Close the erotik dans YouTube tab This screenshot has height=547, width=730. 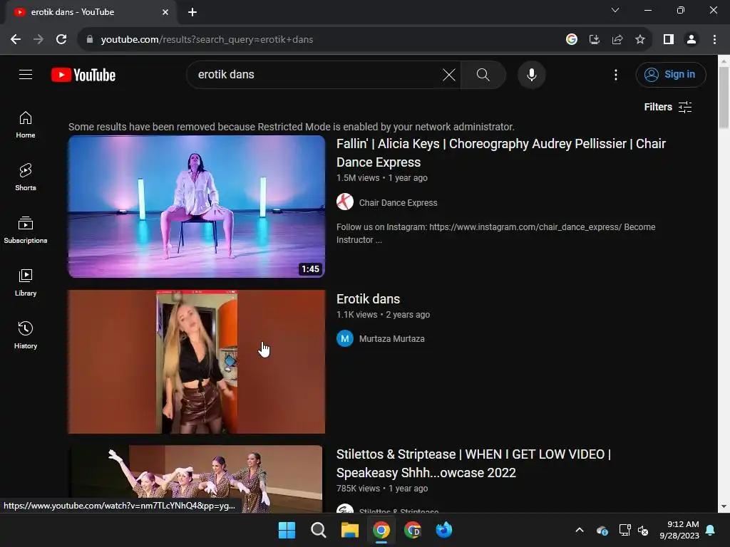point(165,12)
